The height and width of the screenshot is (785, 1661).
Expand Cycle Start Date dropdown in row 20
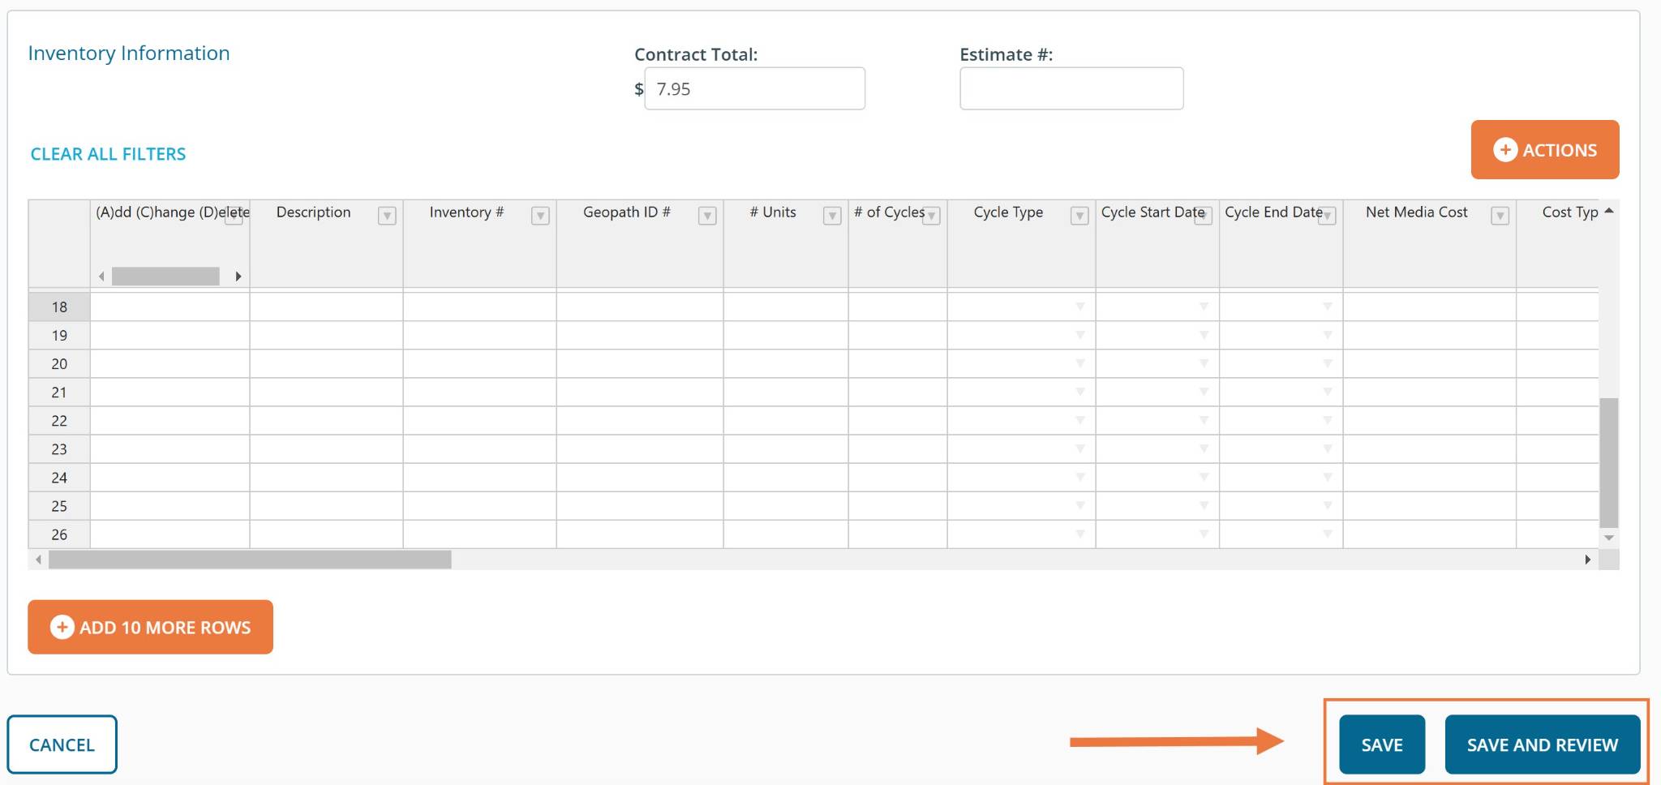click(x=1204, y=363)
